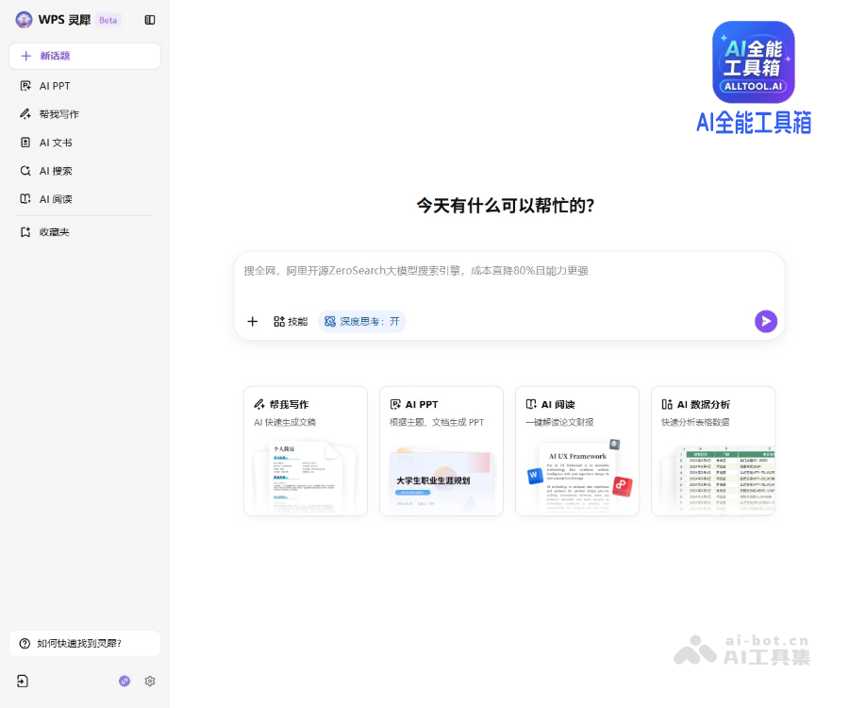Image resolution: width=849 pixels, height=708 pixels.
Task: Click the 今天有什么可以帮忙的? heading
Action: 506,205
